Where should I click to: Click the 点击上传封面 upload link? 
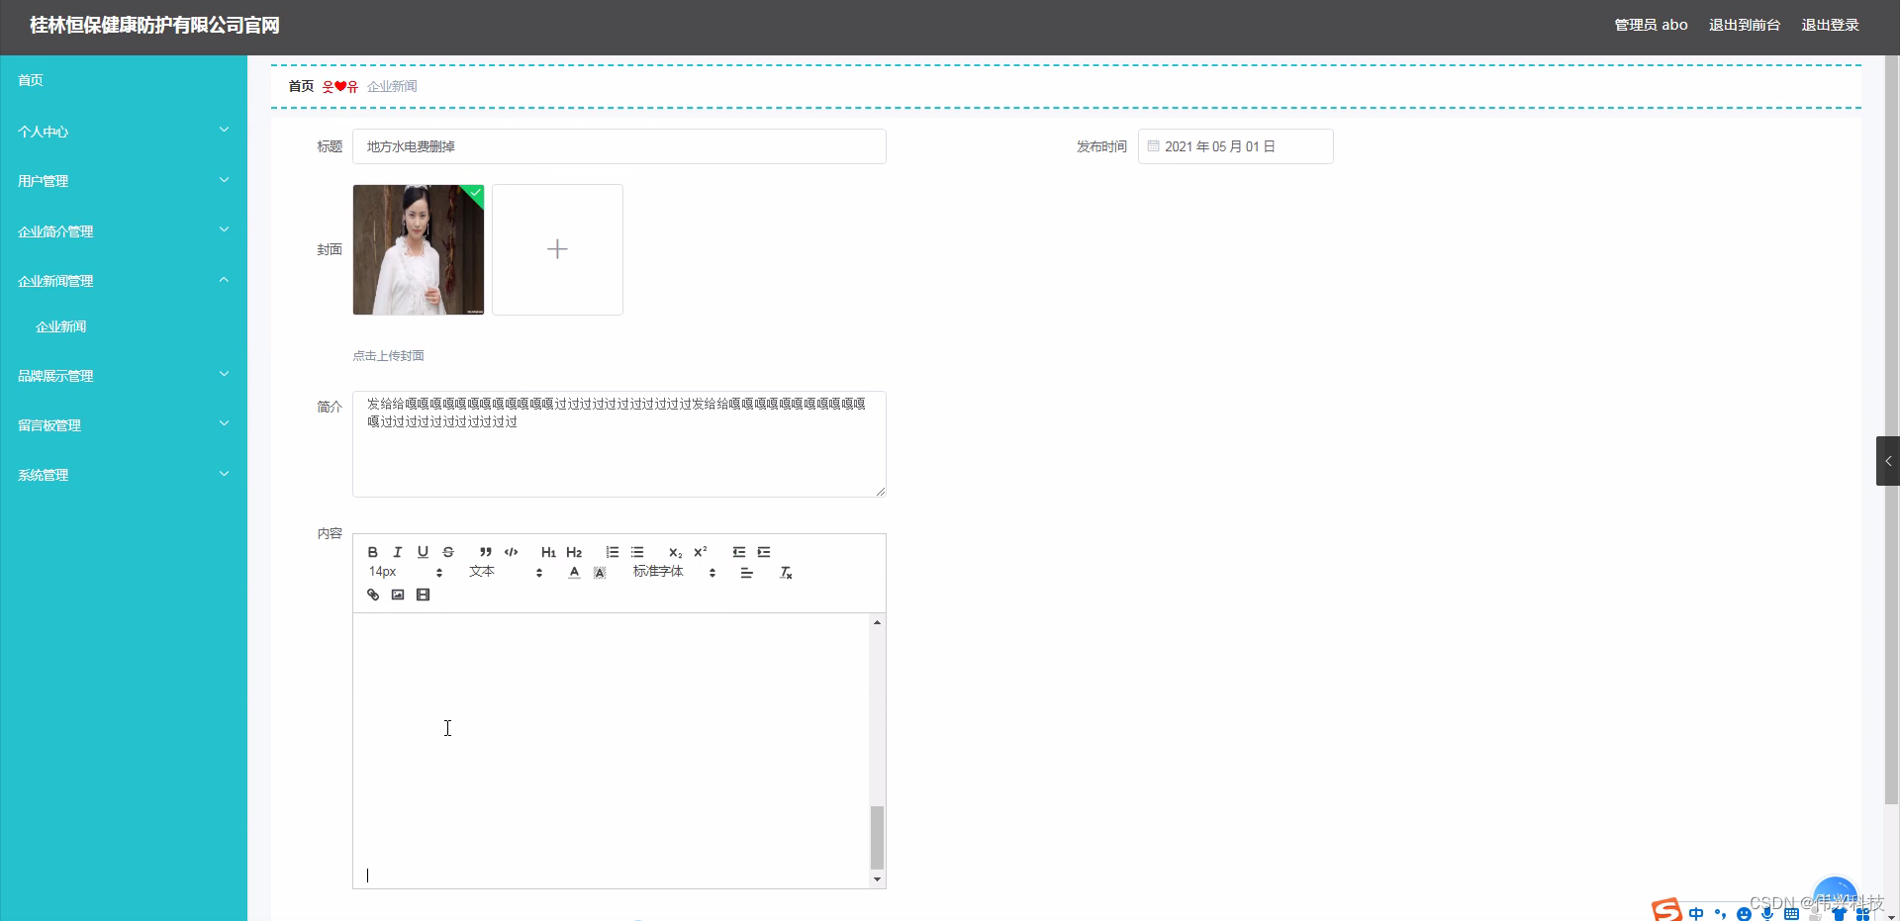pyautogui.click(x=388, y=355)
